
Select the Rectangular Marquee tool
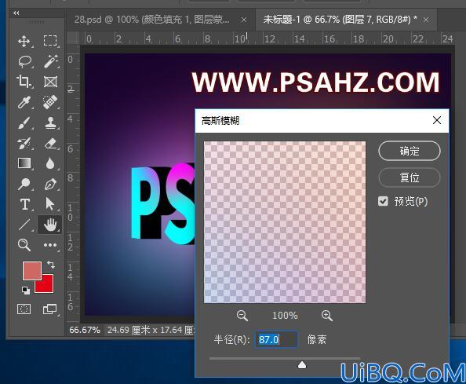point(50,41)
